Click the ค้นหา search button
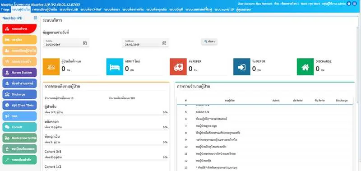The image size is (361, 171). (209, 42)
